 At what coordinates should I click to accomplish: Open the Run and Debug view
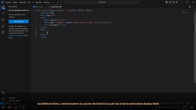point(3,26)
